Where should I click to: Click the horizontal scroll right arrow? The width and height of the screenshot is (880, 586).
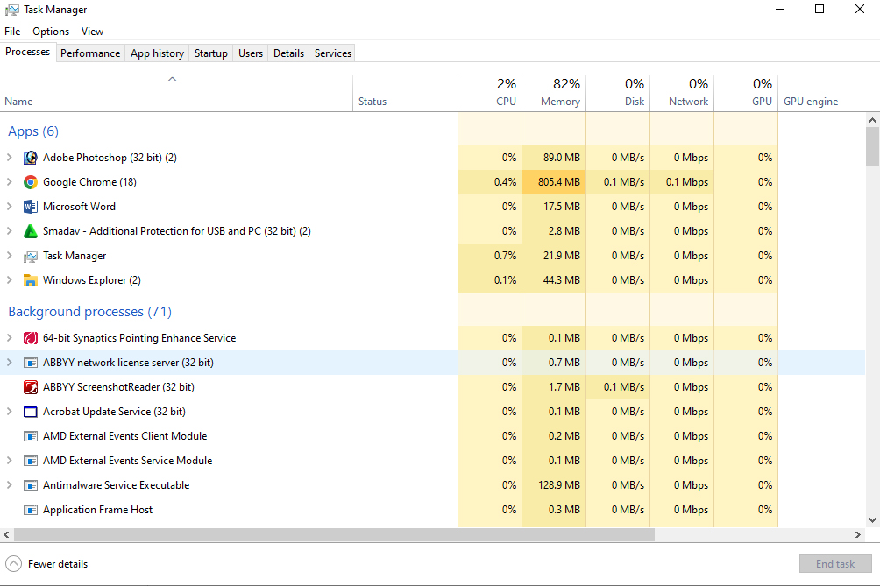857,535
